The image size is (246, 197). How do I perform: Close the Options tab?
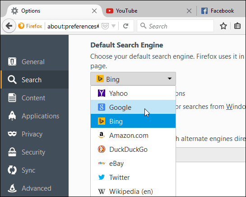point(94,11)
